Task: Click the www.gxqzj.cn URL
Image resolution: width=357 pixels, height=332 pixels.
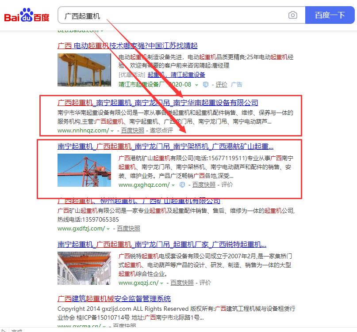Action: 138,283
